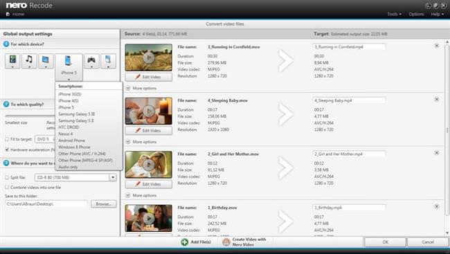
Task: Check Combine videos into one file
Action: click(7, 187)
